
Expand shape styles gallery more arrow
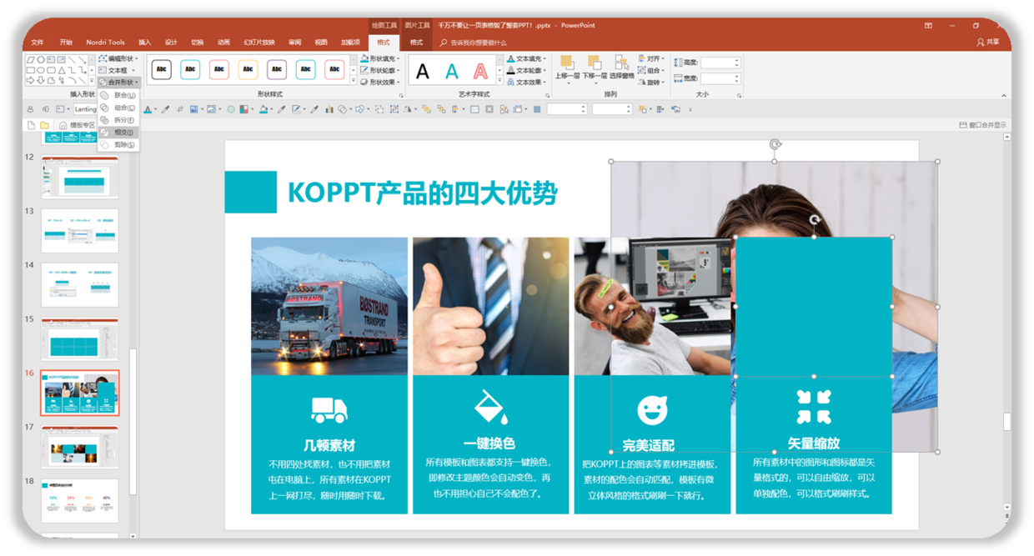(x=353, y=81)
